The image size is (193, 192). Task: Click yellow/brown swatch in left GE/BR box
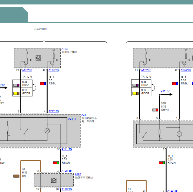click(x=16, y=93)
